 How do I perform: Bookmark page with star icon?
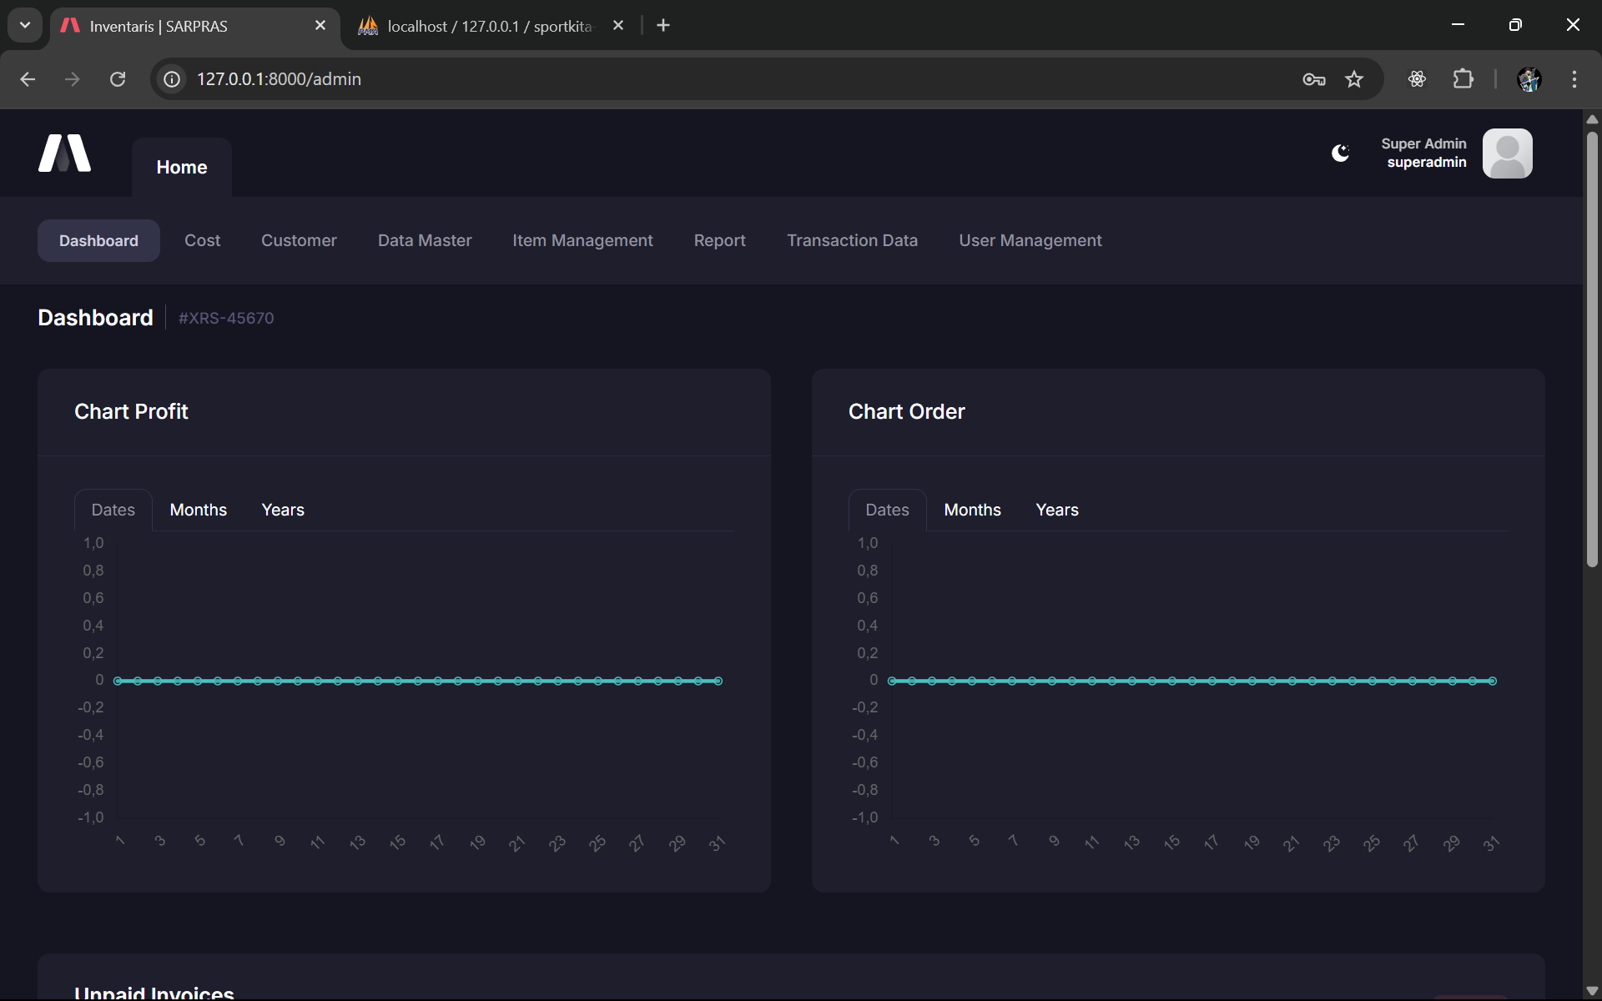point(1353,79)
